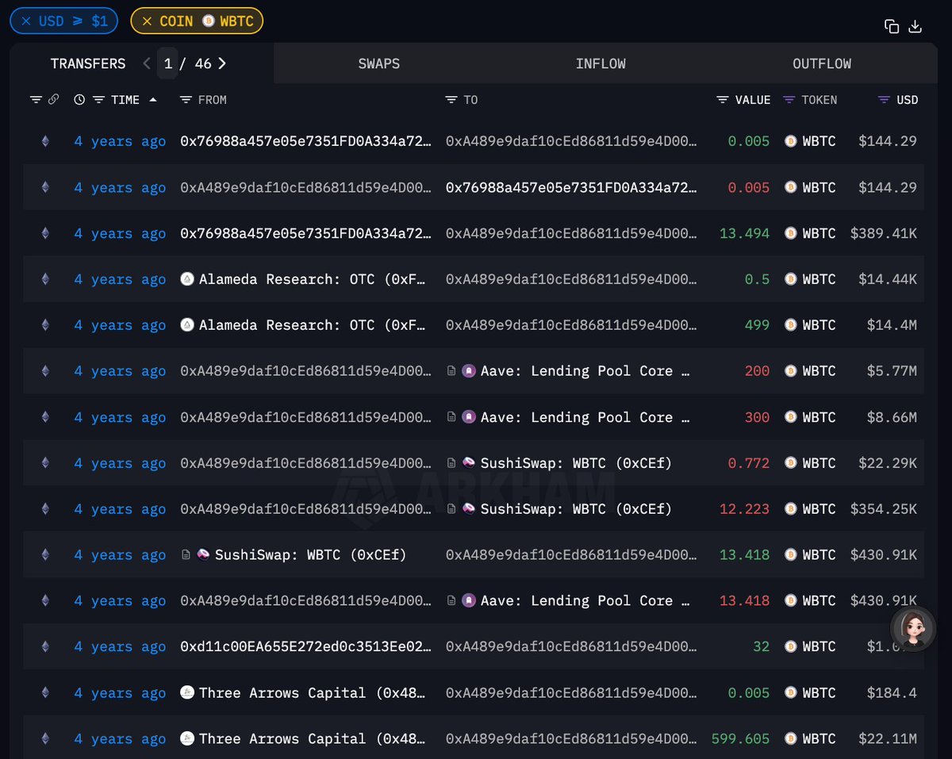This screenshot has width=952, height=759.
Task: Open the leftmost chain filter in header
Action: coord(36,100)
